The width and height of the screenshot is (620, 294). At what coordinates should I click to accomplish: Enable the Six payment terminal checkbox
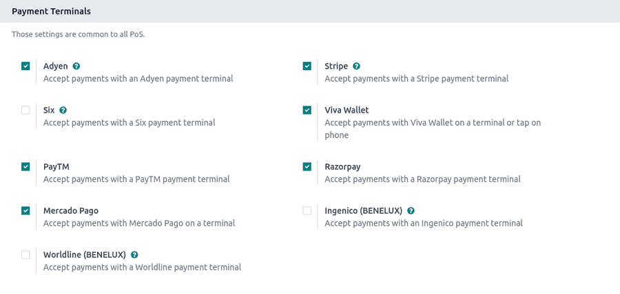25,110
